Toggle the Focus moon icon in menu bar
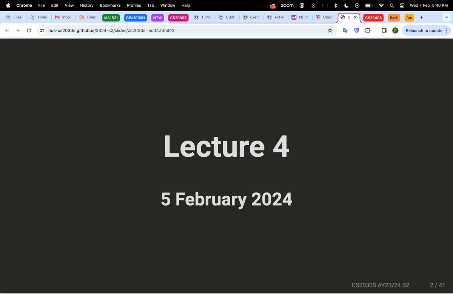Image resolution: width=453 pixels, height=294 pixels. click(x=346, y=5)
